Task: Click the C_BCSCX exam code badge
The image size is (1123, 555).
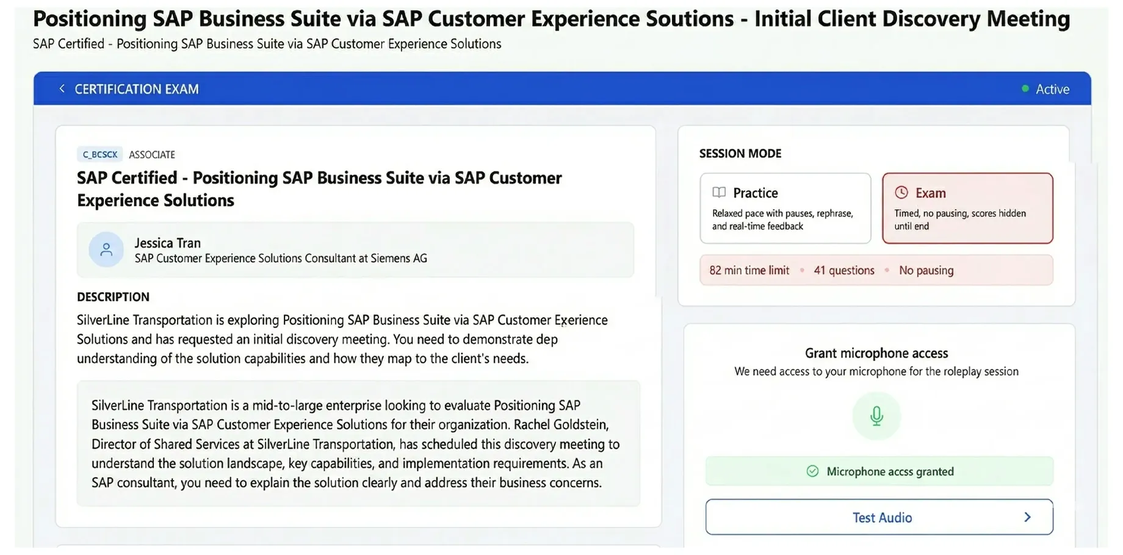Action: 99,154
